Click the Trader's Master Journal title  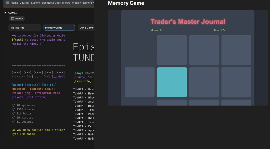pos(188,22)
